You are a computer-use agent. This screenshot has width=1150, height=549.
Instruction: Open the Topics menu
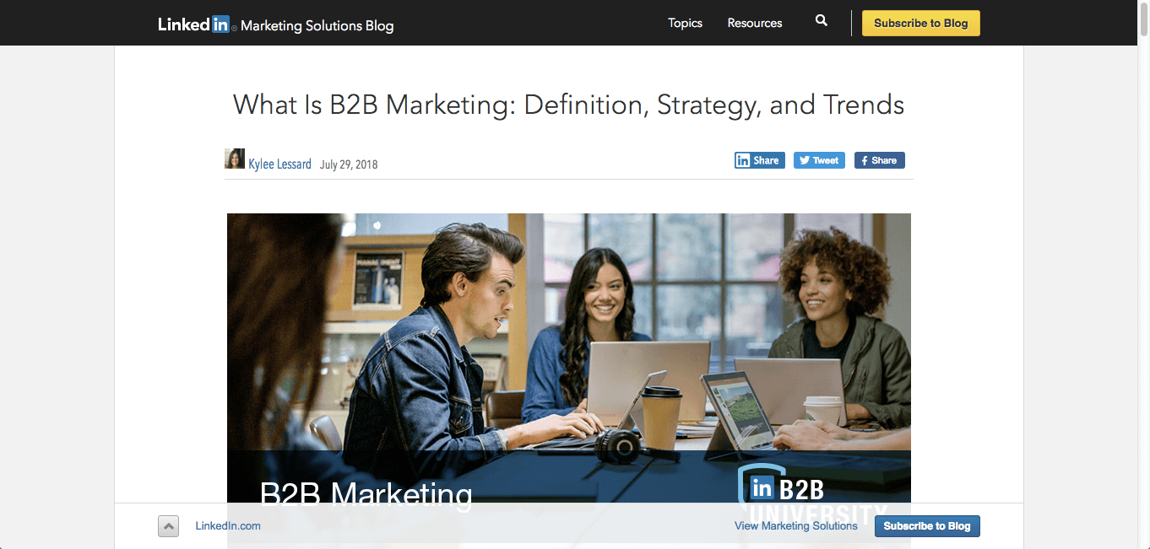[x=685, y=23]
